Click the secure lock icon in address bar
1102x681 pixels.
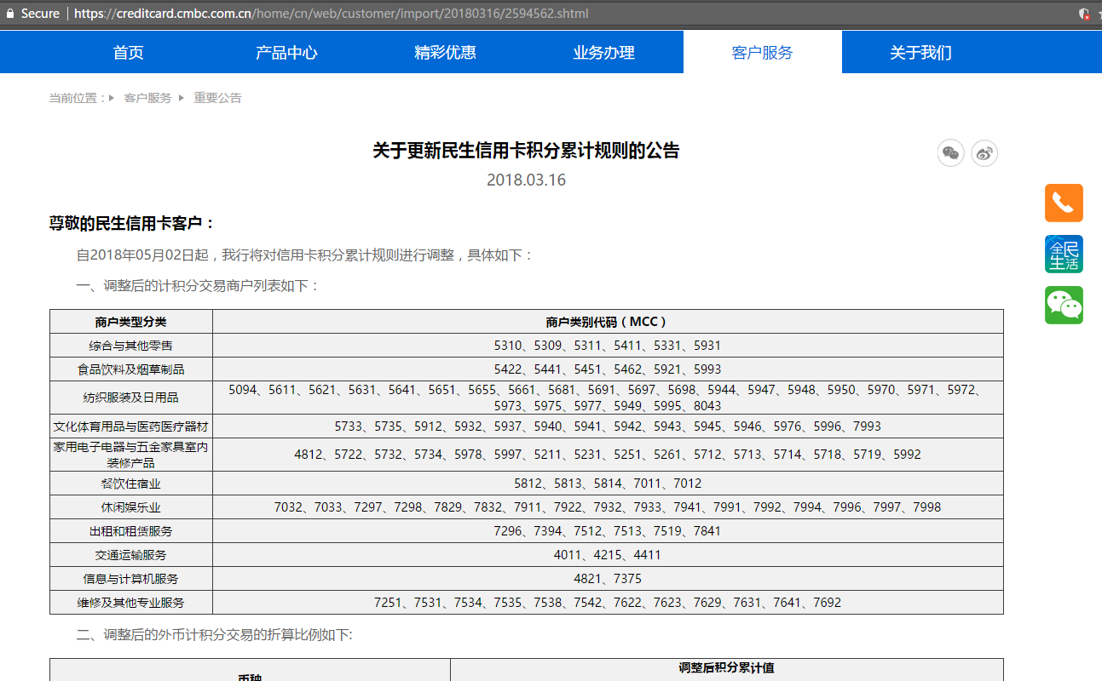(x=11, y=14)
